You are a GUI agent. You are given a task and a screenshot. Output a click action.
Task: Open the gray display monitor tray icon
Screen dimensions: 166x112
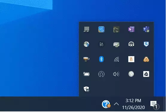[x=86, y=29]
